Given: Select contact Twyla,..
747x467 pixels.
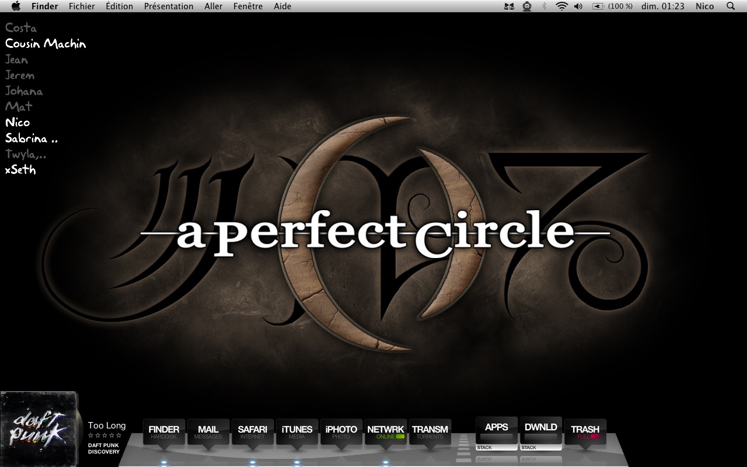Looking at the screenshot, I should [26, 154].
